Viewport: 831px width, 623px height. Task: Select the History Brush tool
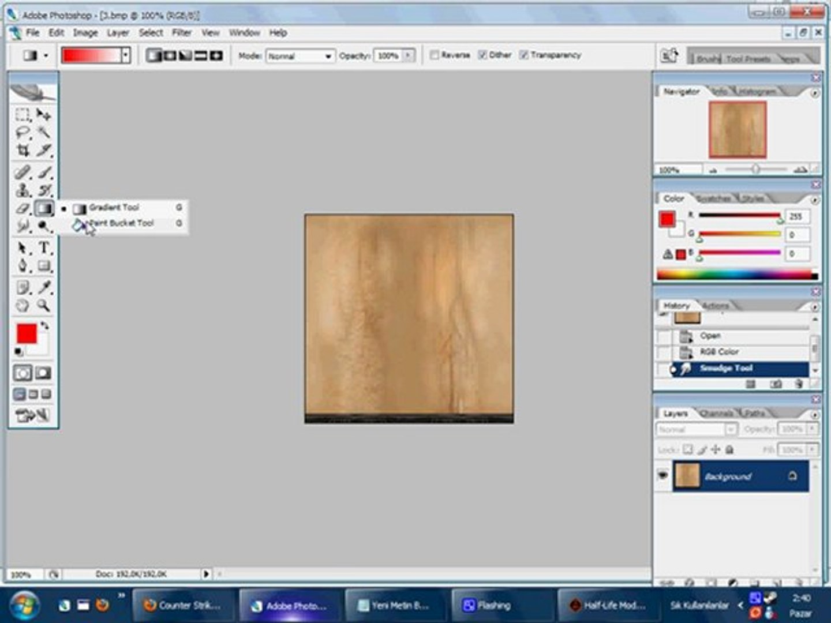click(44, 190)
